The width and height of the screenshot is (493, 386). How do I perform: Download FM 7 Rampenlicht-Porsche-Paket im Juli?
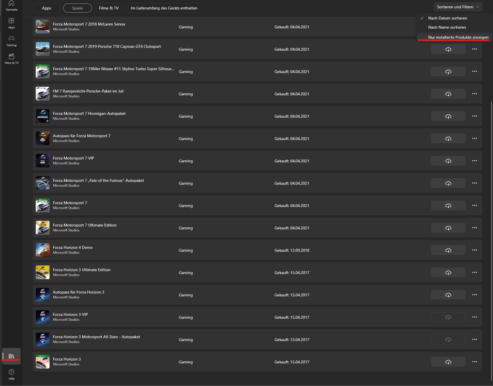coord(448,94)
